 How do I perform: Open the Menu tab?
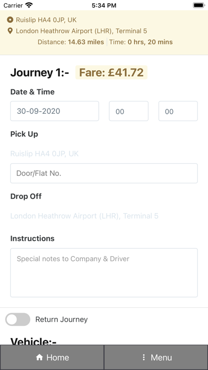(x=156, y=357)
